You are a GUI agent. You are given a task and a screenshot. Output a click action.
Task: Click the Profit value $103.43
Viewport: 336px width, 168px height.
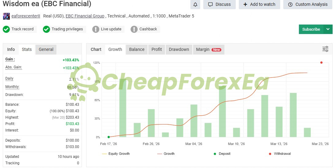[x=72, y=124]
